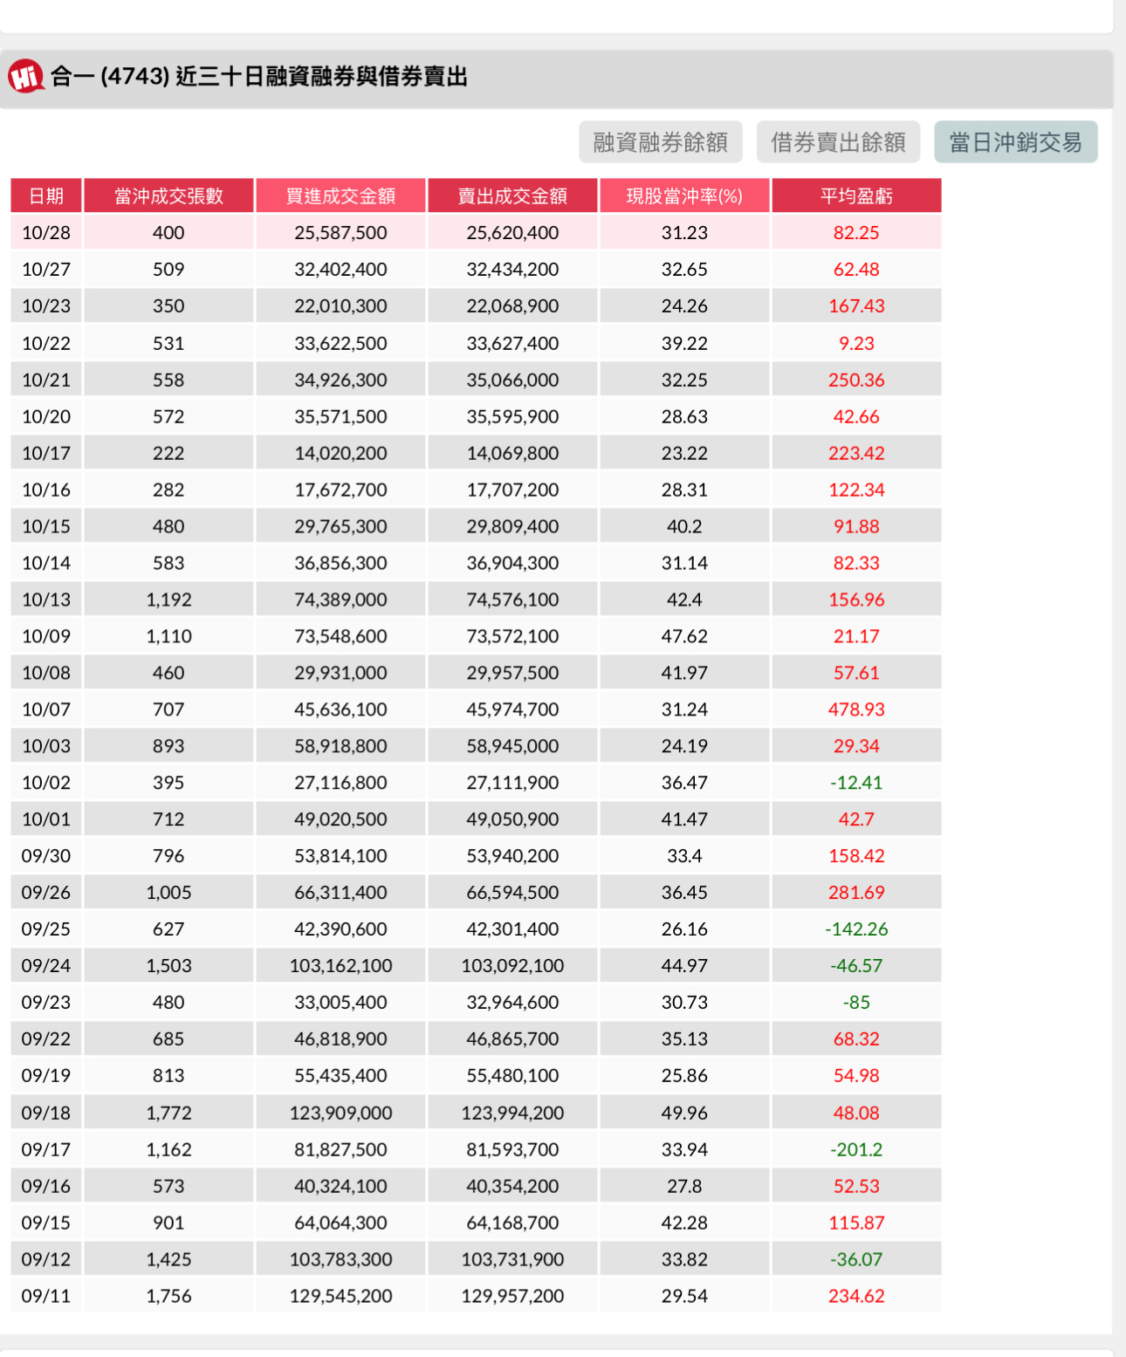The height and width of the screenshot is (1357, 1126).
Task: Click the 買進成交金額 column header
Action: click(x=340, y=195)
